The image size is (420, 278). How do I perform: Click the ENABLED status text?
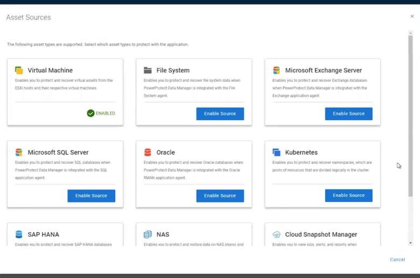106,113
